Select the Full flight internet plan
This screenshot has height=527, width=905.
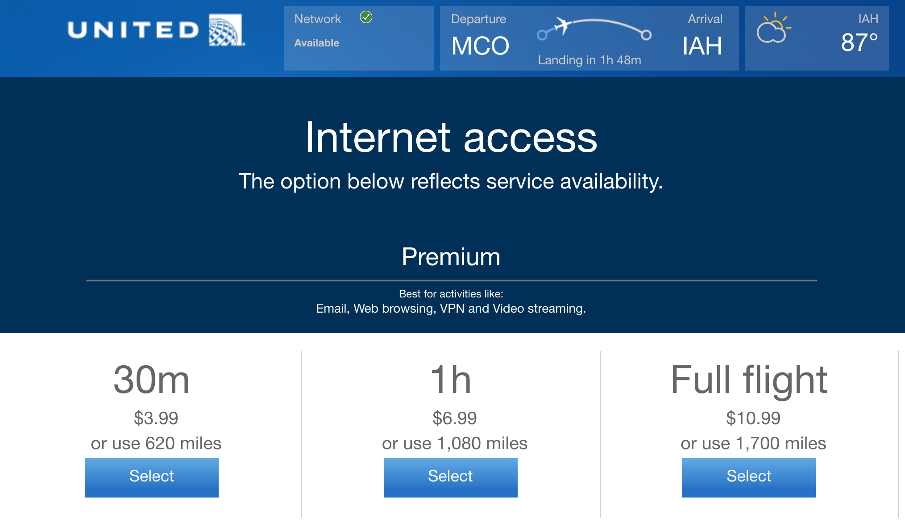pos(748,477)
